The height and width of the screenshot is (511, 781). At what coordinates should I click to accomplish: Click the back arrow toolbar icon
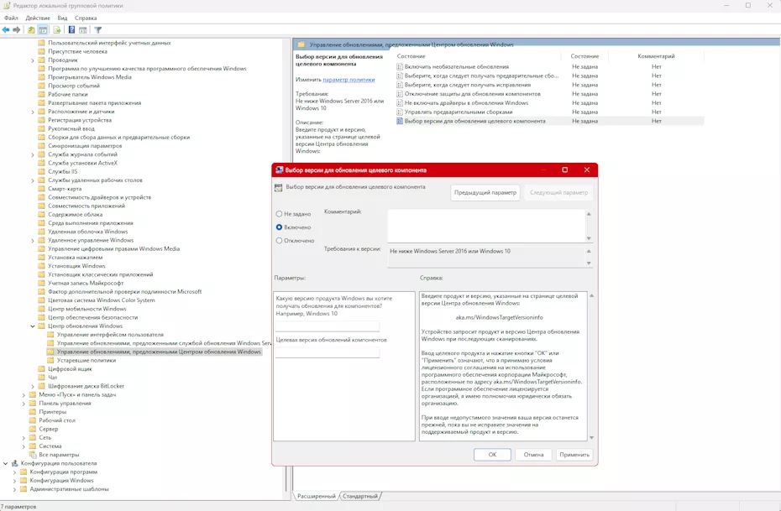6,30
